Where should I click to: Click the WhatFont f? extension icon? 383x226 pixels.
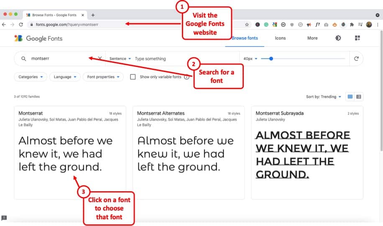(317, 24)
